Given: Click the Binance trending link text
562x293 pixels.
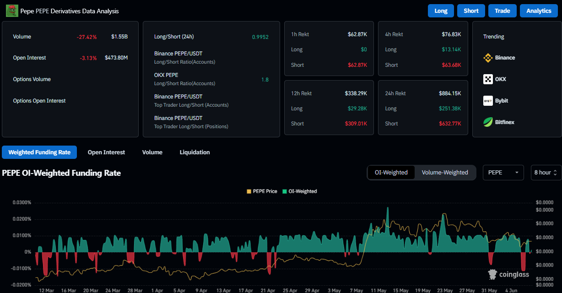Looking at the screenshot, I should [505, 58].
